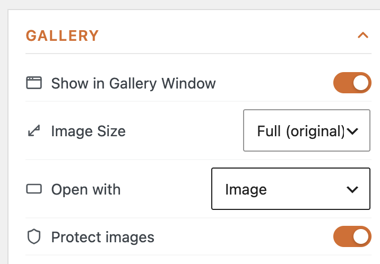Turn off the Protect images toggle
380x264 pixels.
(x=352, y=236)
